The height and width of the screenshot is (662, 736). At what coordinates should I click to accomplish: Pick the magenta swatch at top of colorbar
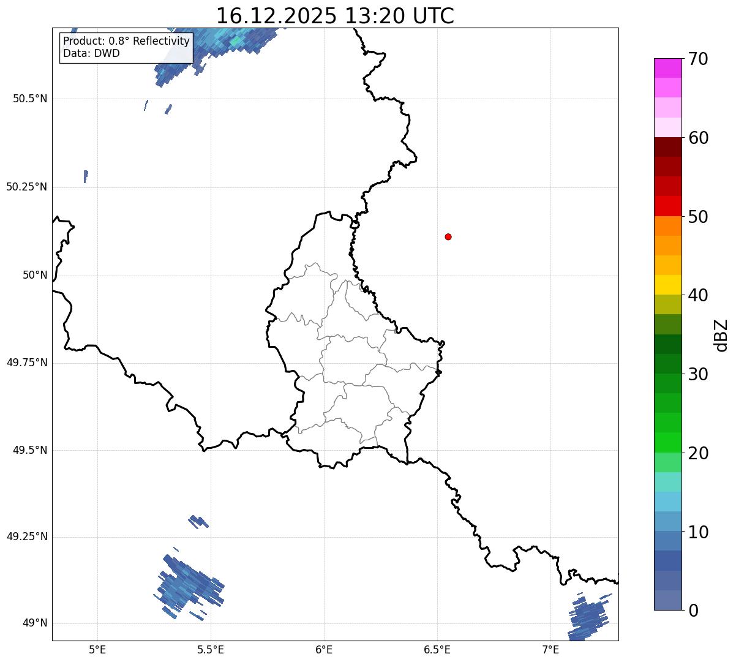click(668, 68)
